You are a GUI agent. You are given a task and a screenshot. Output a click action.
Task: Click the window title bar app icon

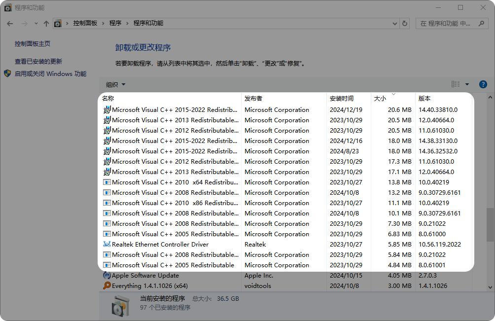tap(8, 7)
